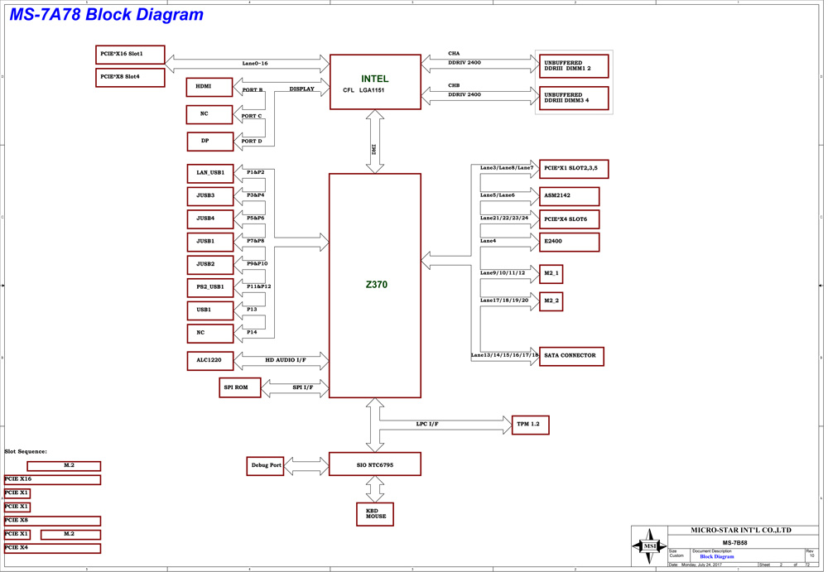Select the P13 port label

(252, 309)
